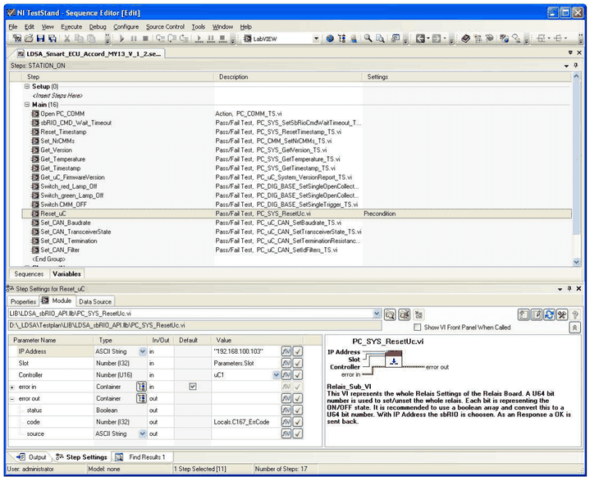Collapse the Setup step group

27,86
